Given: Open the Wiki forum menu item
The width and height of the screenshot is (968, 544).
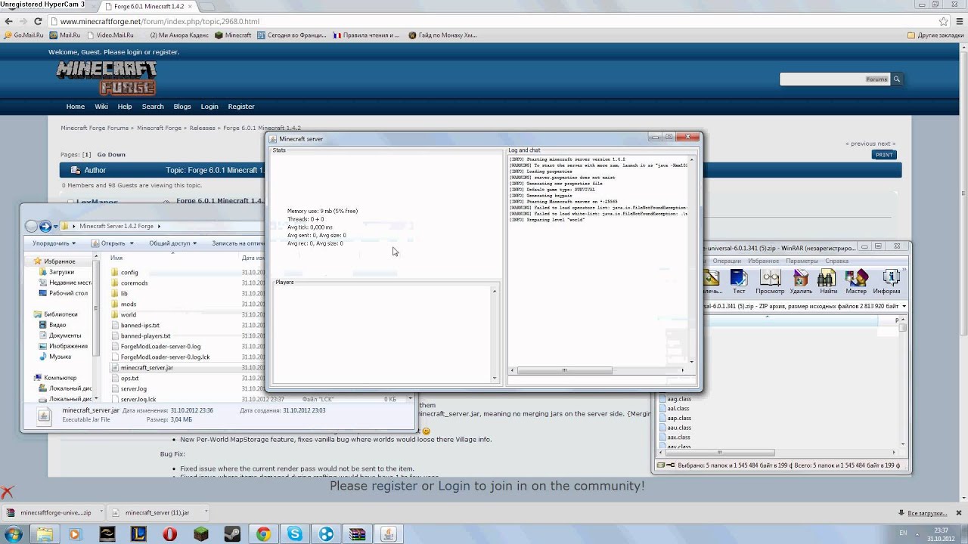Looking at the screenshot, I should [x=101, y=107].
